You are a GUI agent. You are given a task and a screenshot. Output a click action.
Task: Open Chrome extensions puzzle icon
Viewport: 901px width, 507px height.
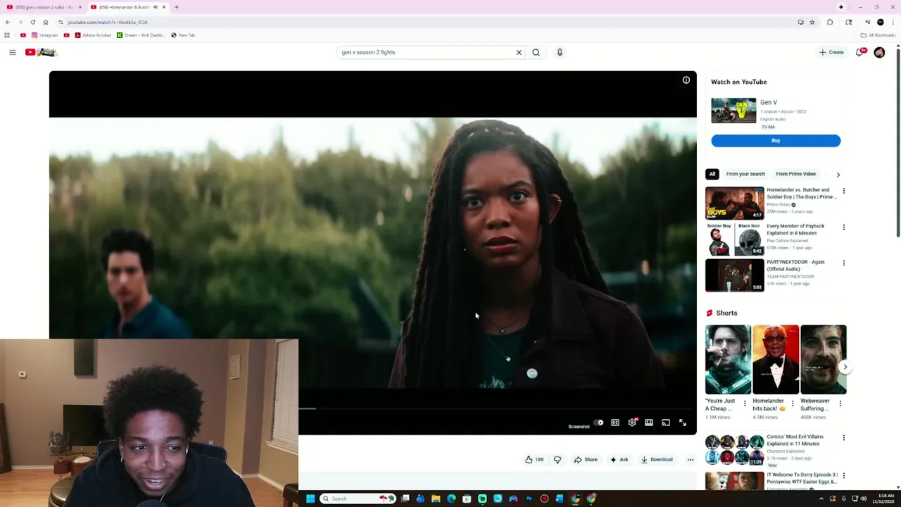point(830,22)
